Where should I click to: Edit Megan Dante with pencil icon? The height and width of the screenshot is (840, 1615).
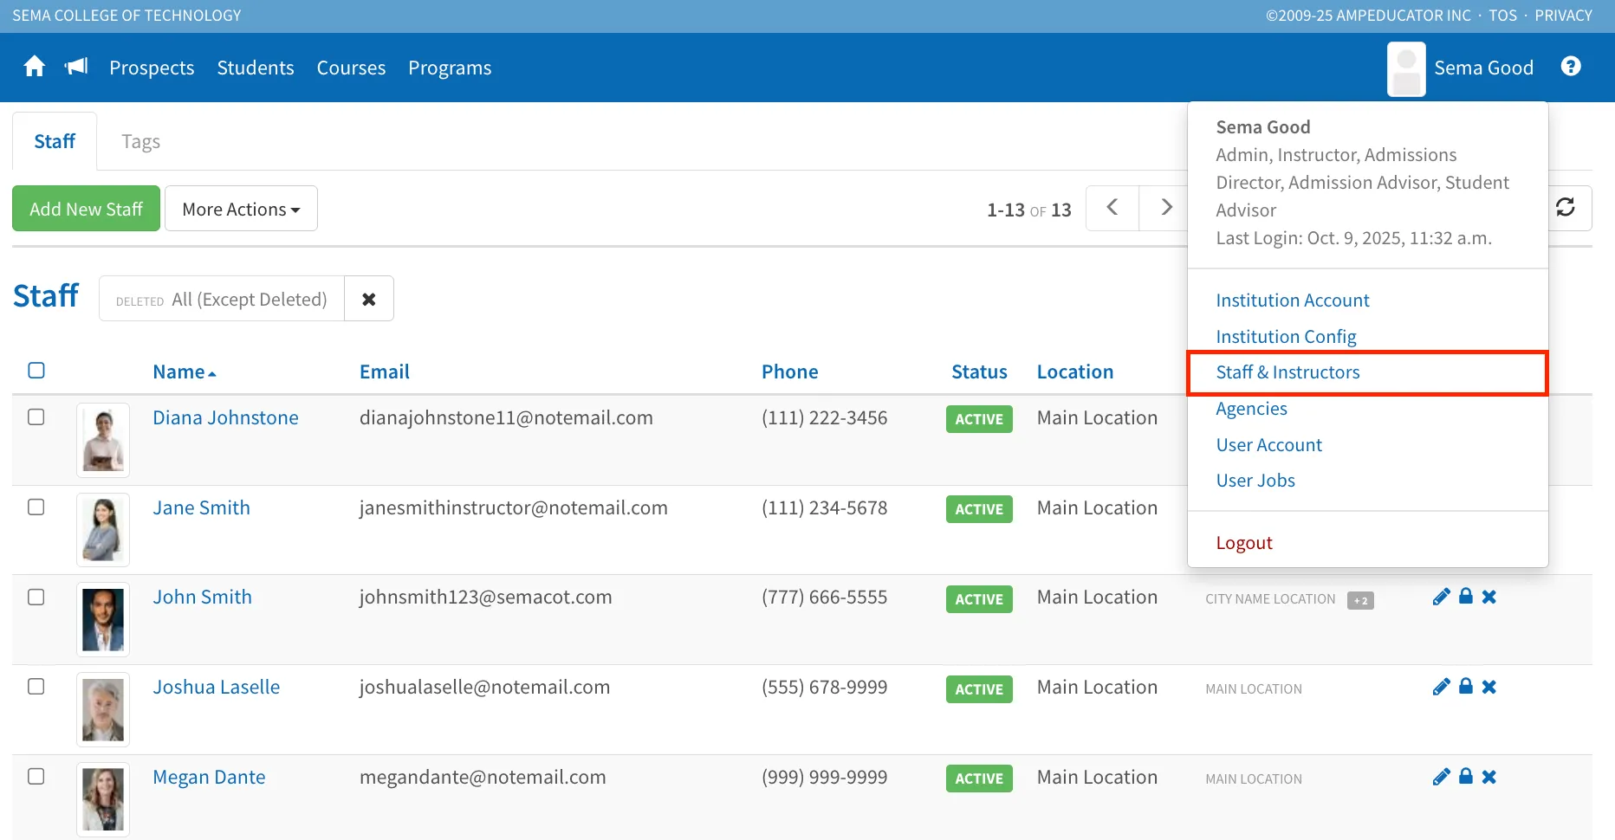coord(1441,777)
